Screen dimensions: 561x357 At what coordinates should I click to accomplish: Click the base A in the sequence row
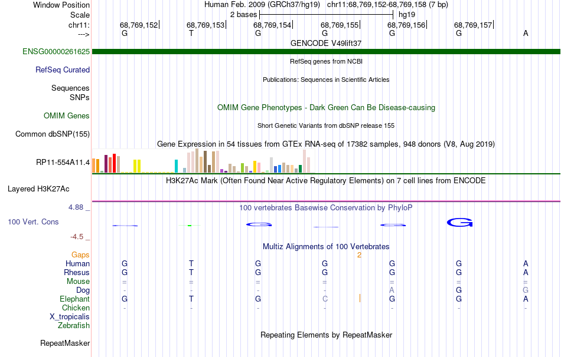tap(526, 33)
